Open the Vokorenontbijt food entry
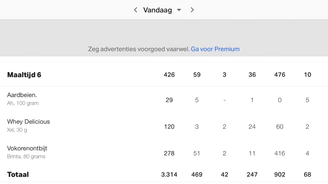The height and width of the screenshot is (184, 328). 27,148
